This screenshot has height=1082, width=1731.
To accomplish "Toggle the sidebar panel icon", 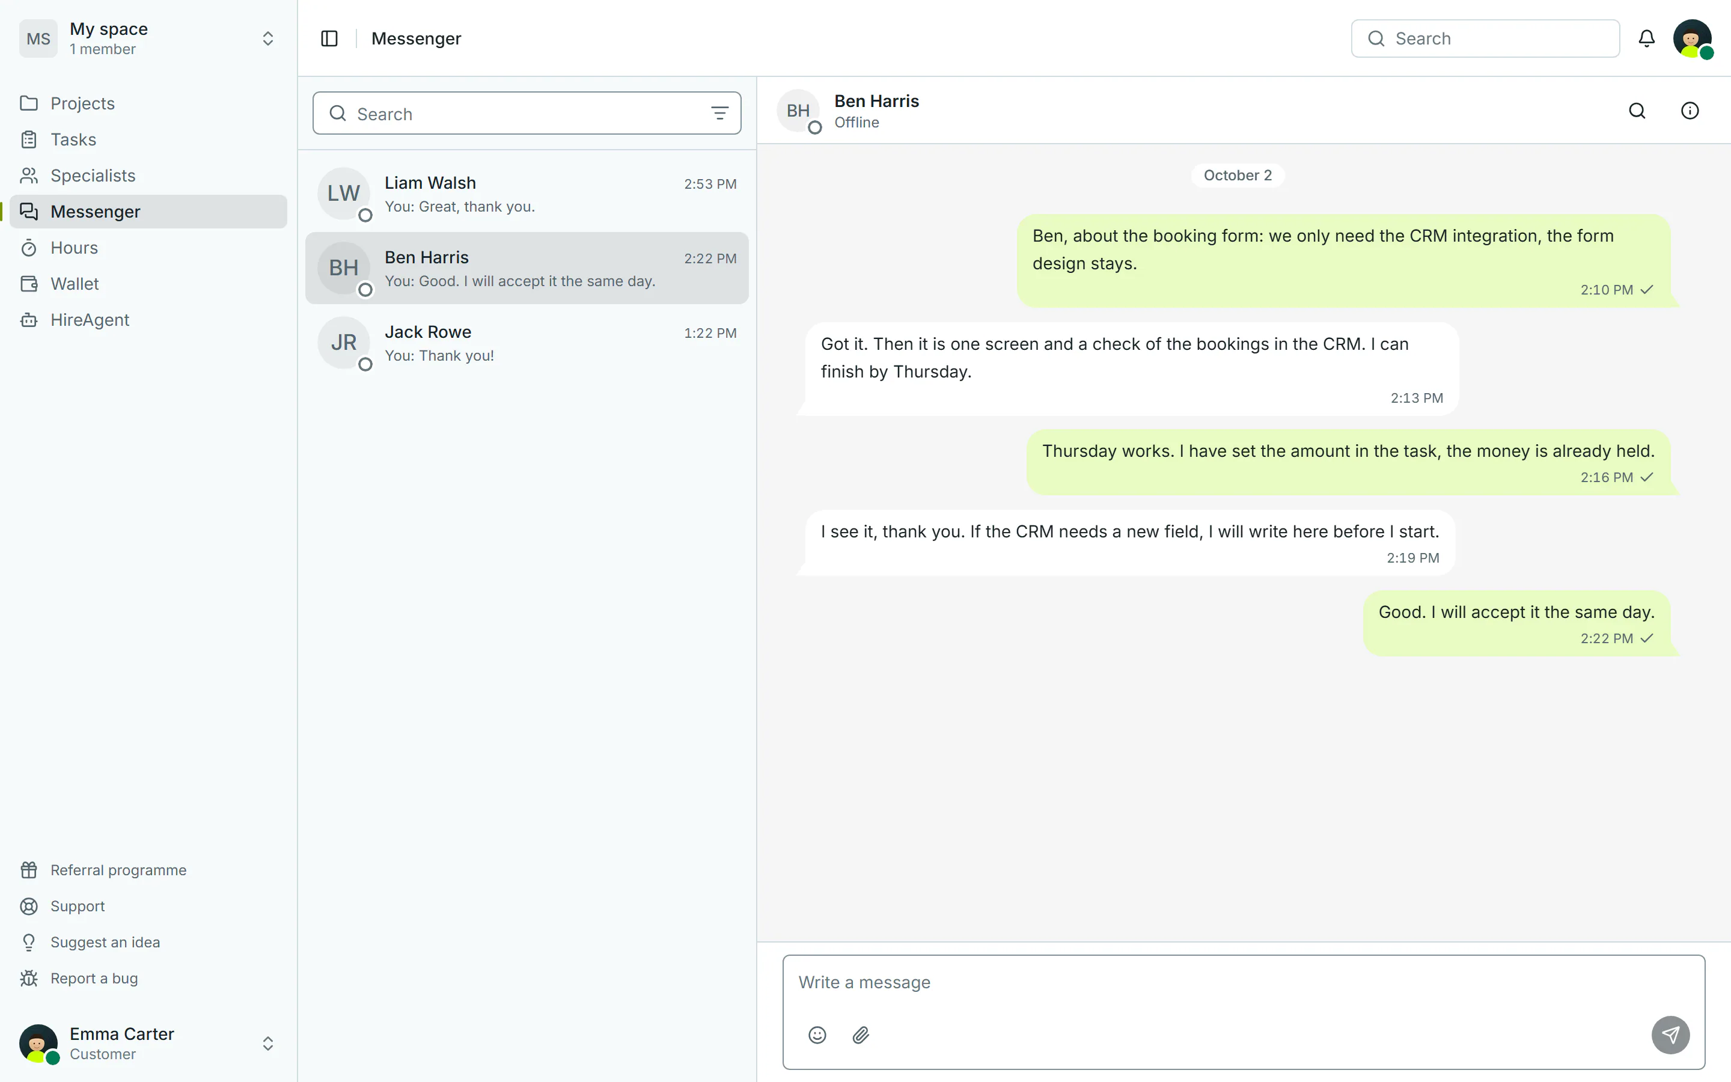I will [x=329, y=38].
